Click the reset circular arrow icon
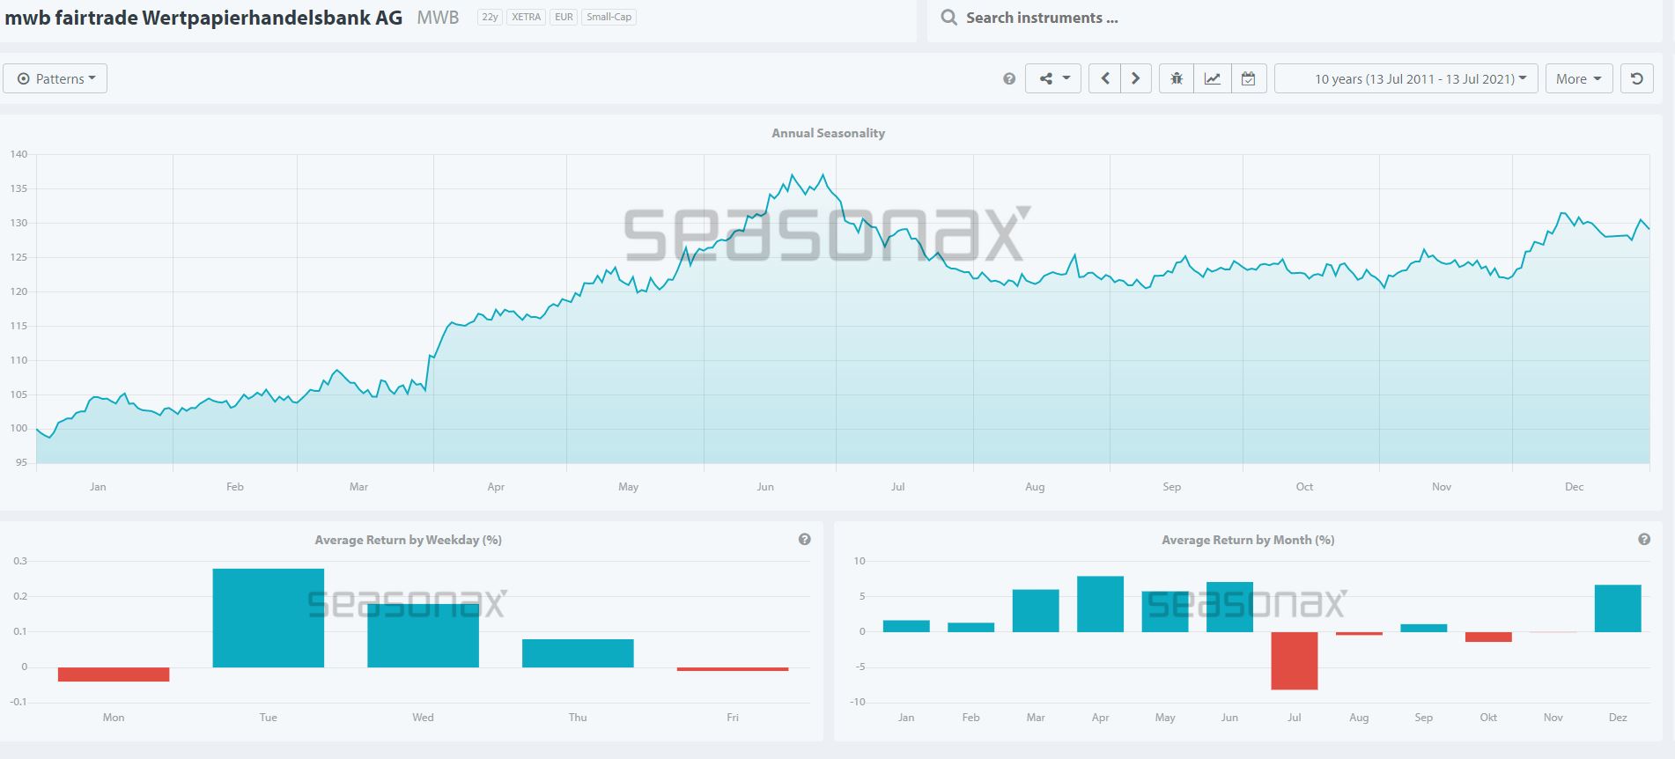 click(x=1637, y=78)
